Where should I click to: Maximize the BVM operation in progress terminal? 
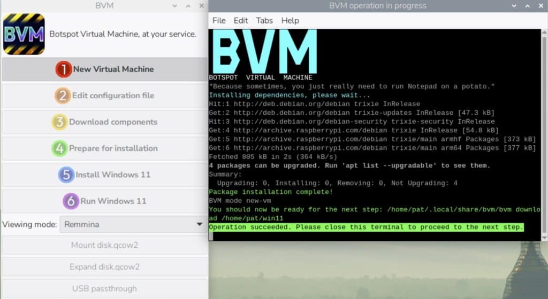529,6
